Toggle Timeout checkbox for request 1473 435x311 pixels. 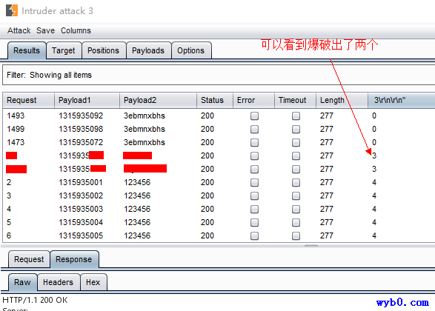pos(296,142)
